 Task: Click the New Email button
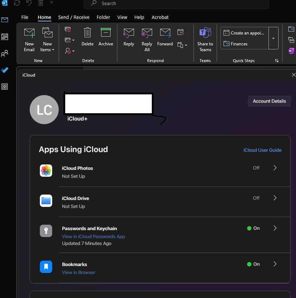point(29,40)
